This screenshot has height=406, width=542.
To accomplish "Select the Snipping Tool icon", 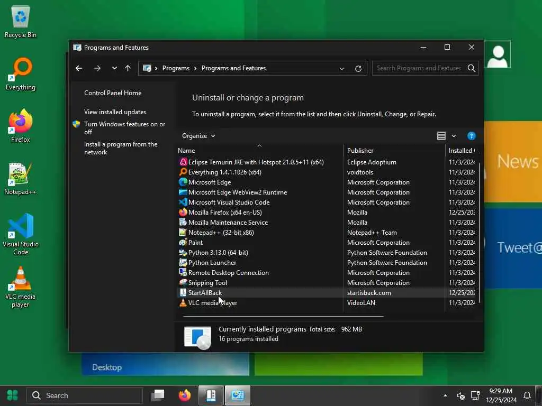I will 183,282.
